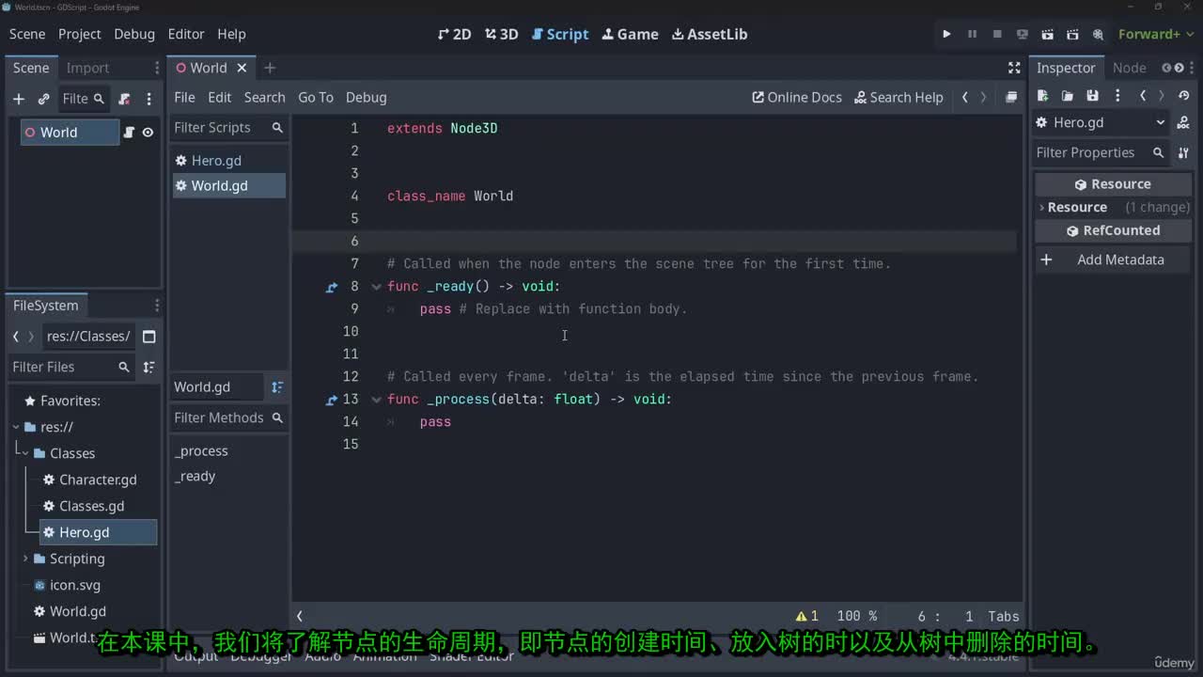Add a new scene tab

point(270,68)
